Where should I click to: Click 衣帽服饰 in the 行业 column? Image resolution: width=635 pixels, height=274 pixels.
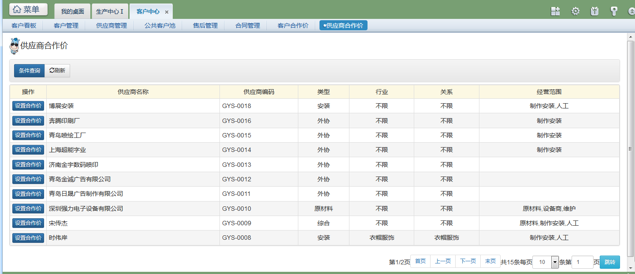point(382,238)
